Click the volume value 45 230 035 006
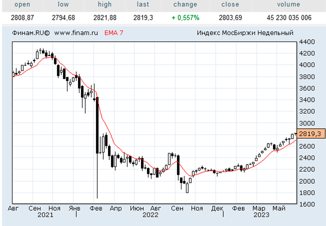 pyautogui.click(x=289, y=18)
